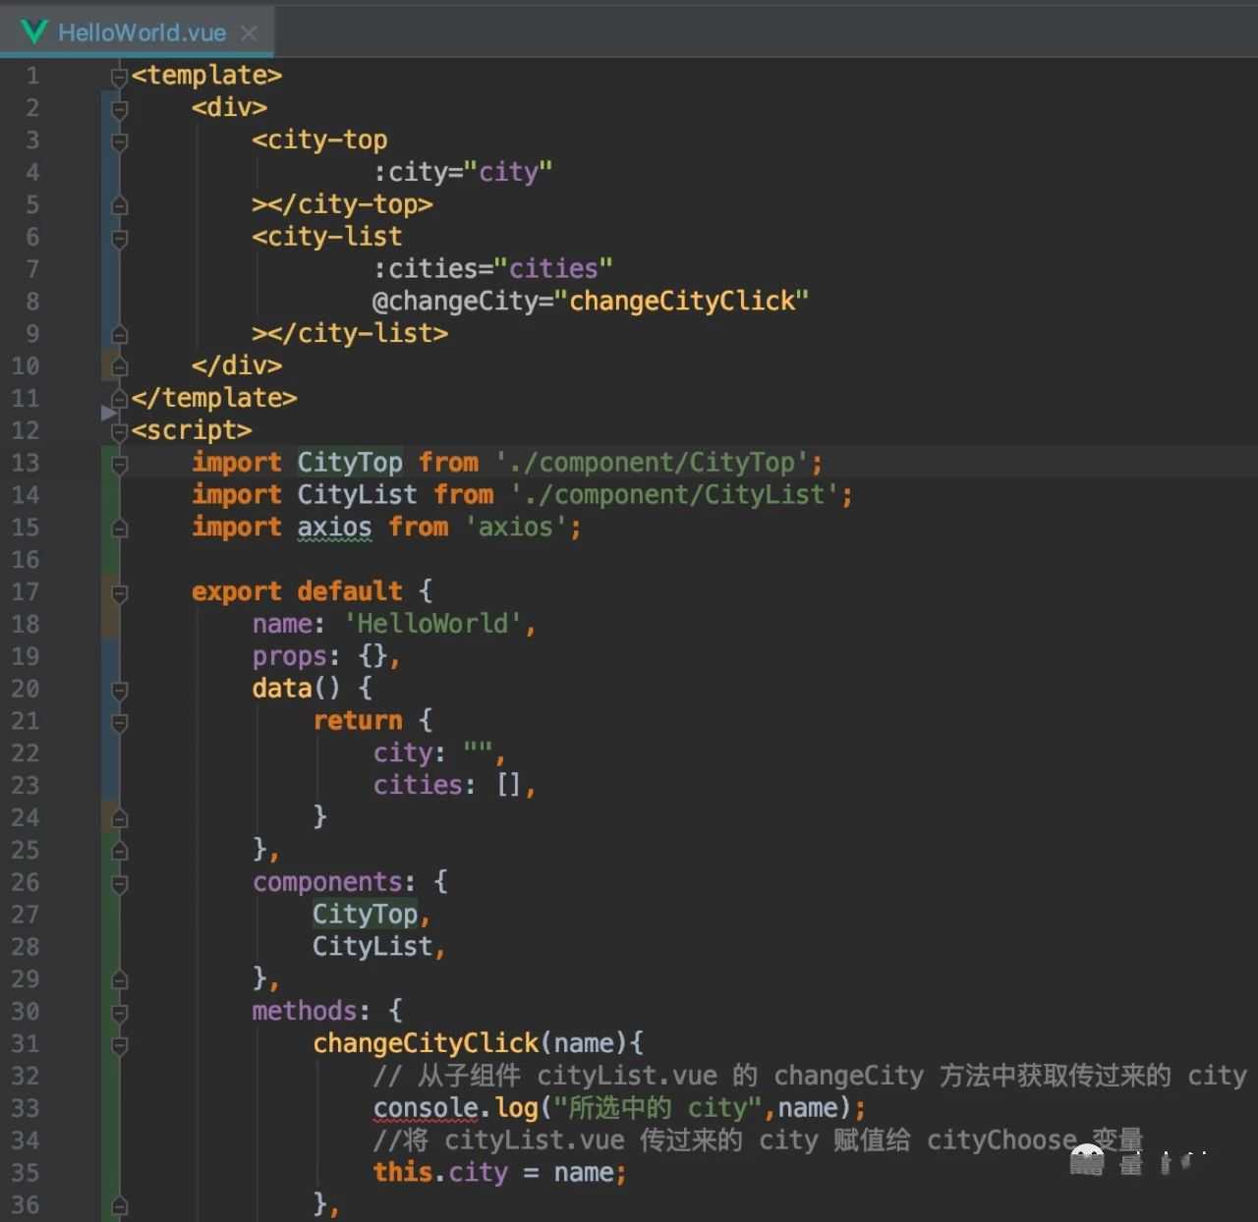Click the return keyword on line 21
The width and height of the screenshot is (1258, 1222).
pyautogui.click(x=358, y=721)
